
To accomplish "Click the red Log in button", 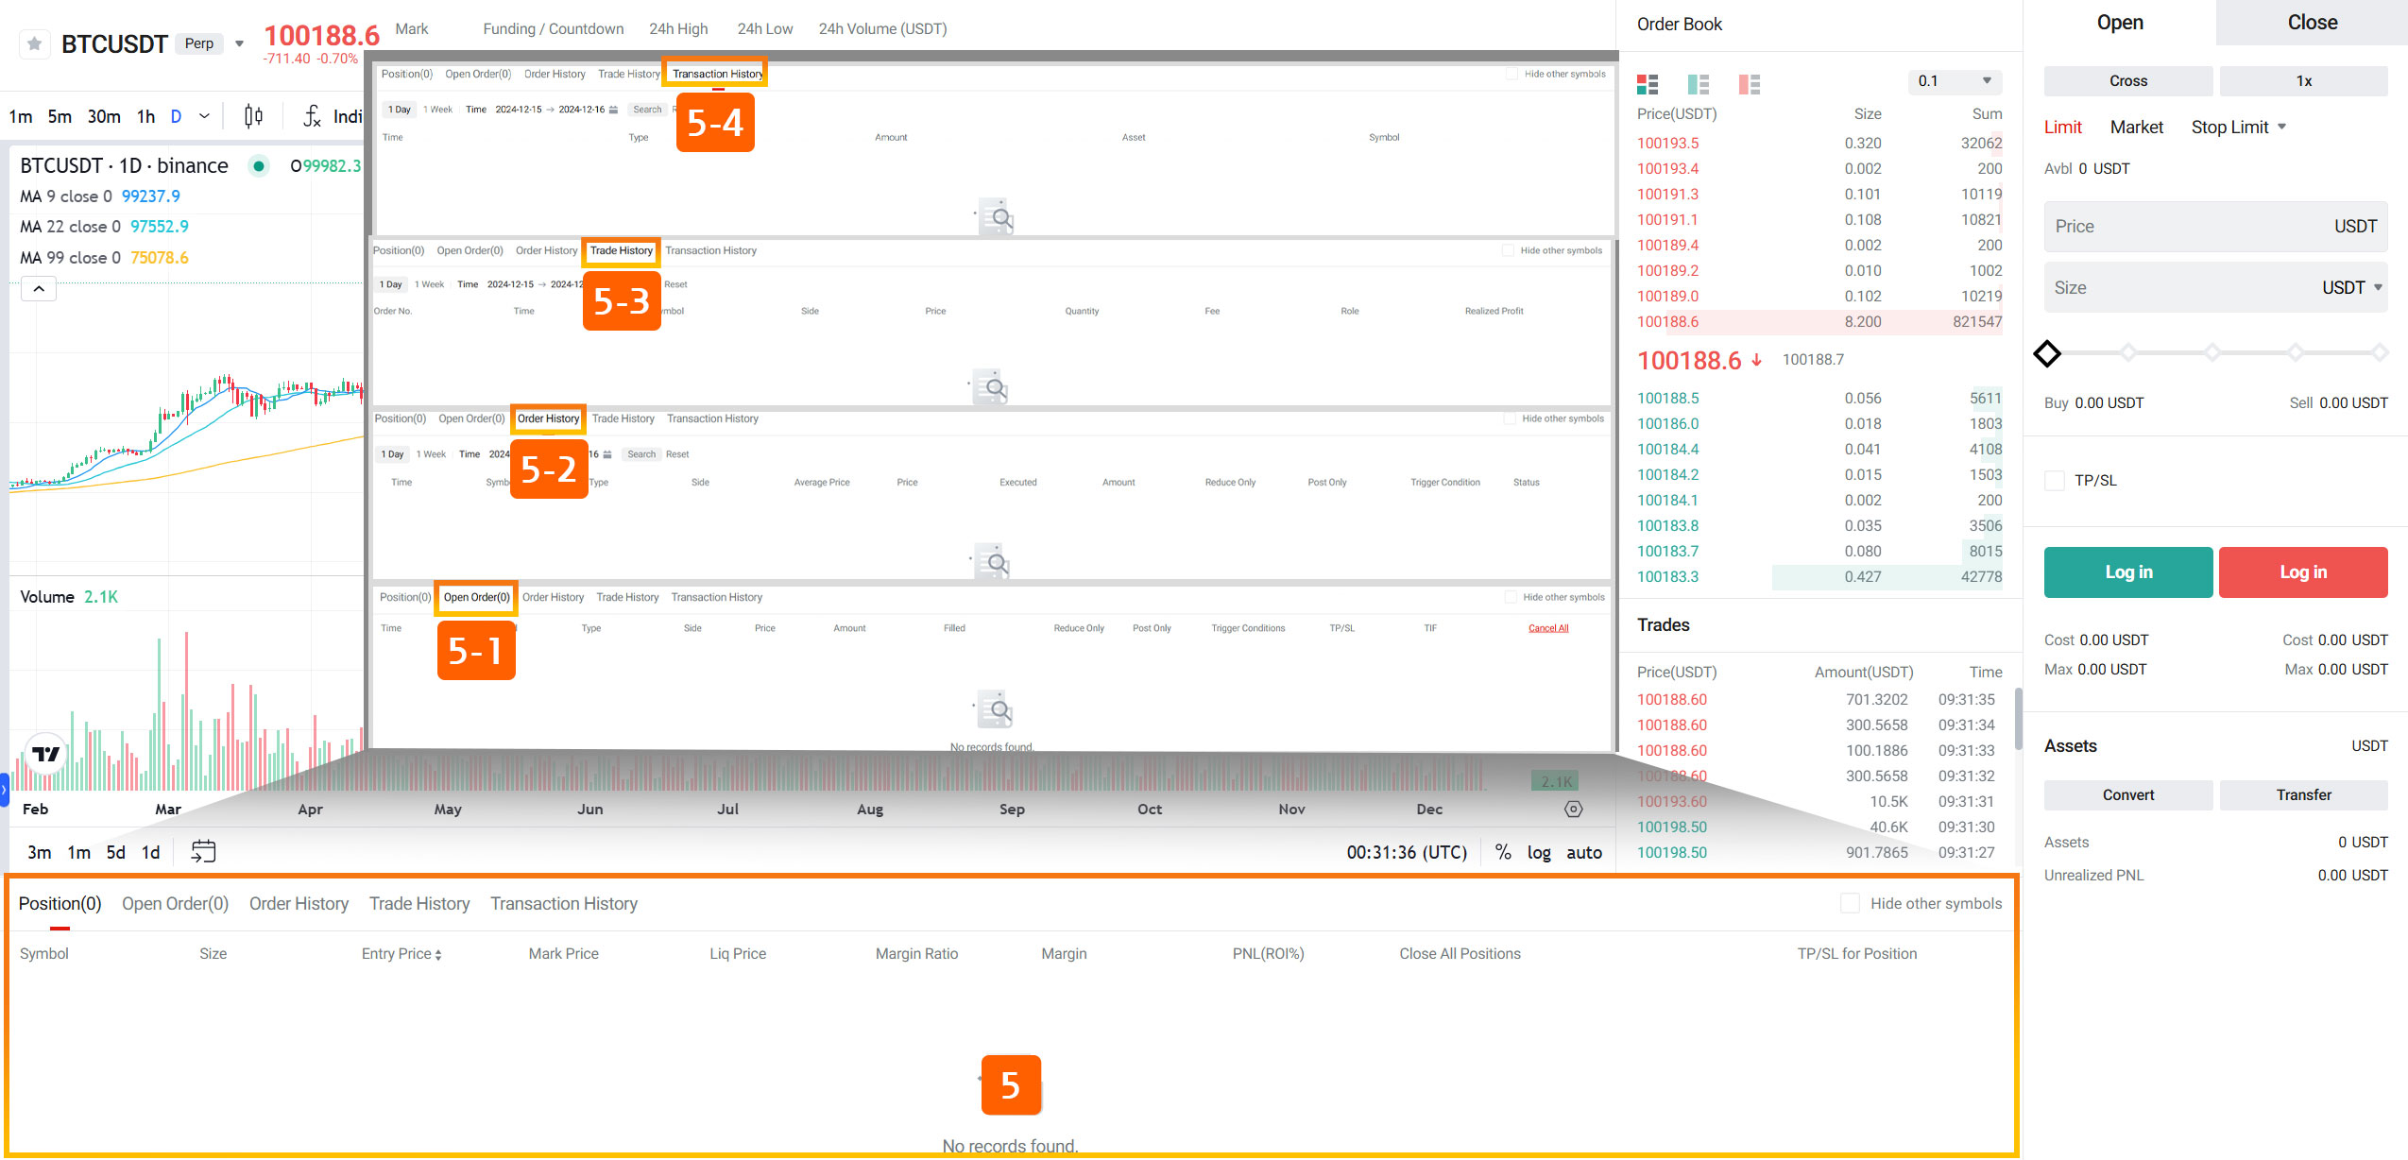I will pyautogui.click(x=2303, y=572).
